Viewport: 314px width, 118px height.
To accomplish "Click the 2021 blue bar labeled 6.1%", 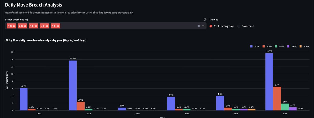I will click(x=24, y=99).
